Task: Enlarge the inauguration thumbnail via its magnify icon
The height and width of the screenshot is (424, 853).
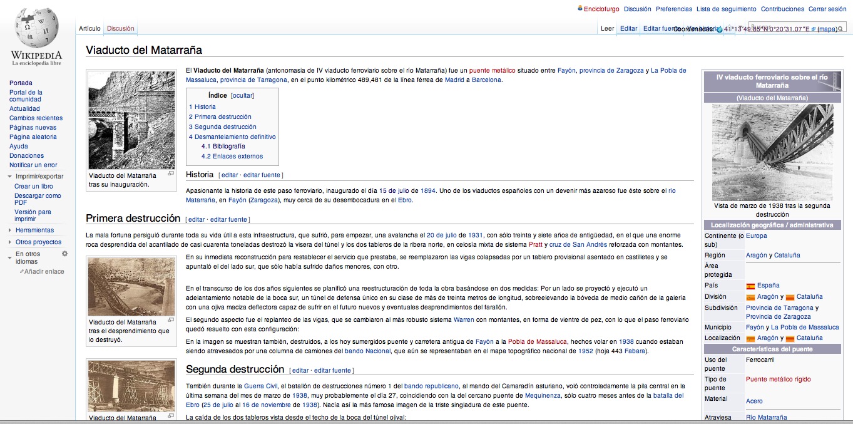Action: [171, 173]
